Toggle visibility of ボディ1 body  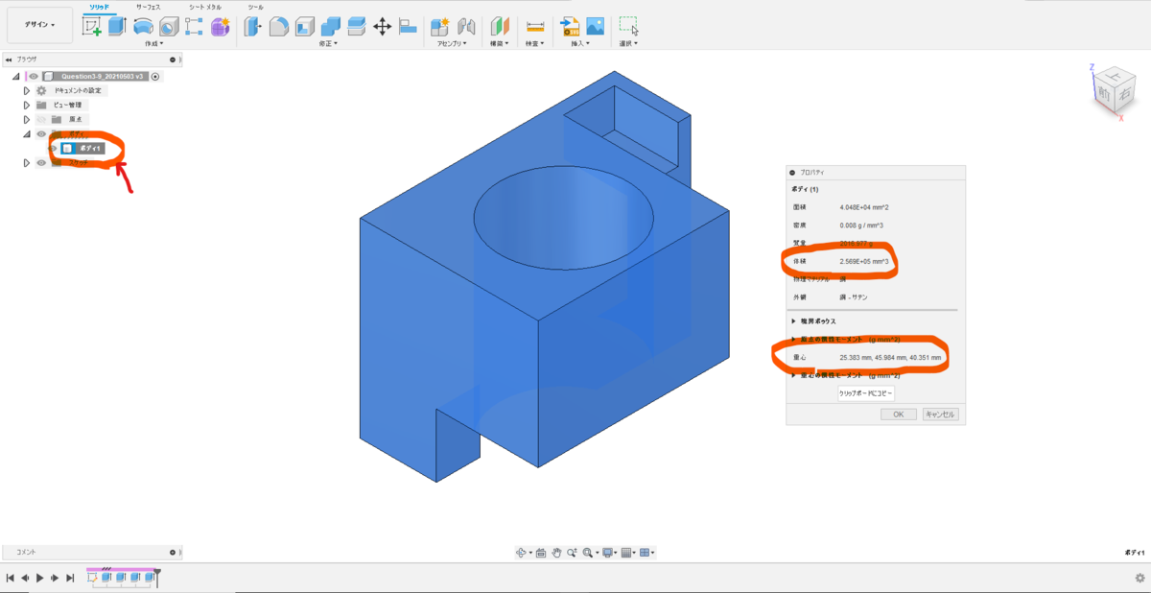[x=54, y=148]
